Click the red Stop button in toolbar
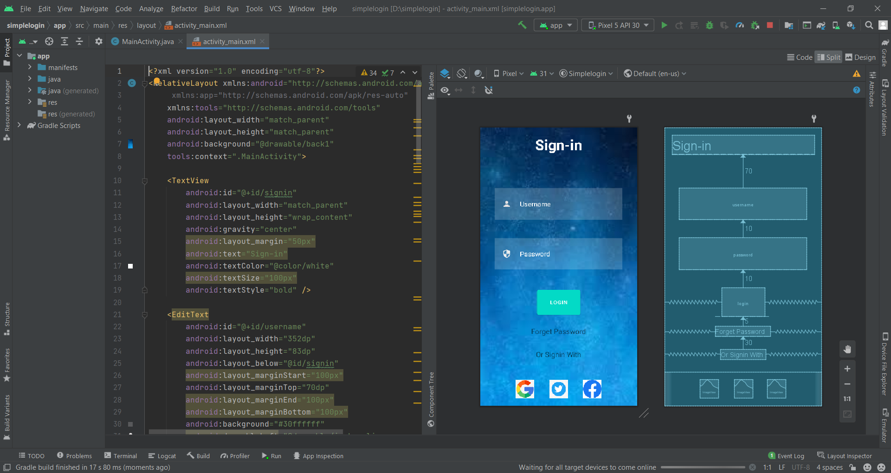This screenshot has height=473, width=891. [x=770, y=26]
